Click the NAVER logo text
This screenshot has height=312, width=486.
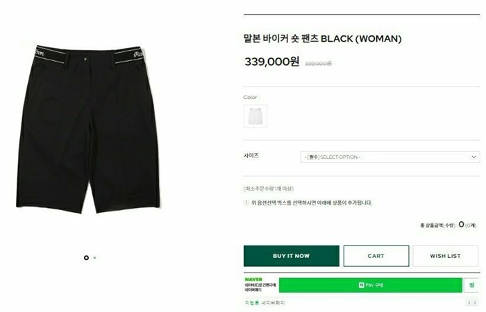[253, 279]
